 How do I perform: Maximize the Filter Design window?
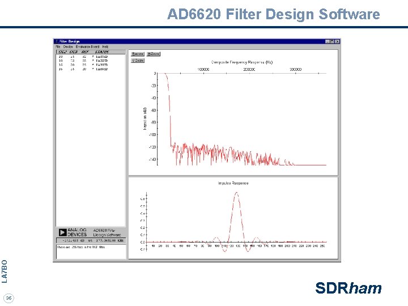(332, 41)
